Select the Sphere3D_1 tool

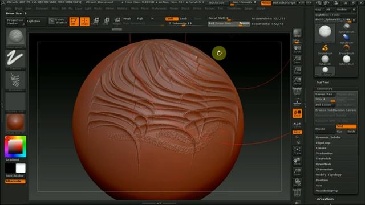click(x=346, y=60)
